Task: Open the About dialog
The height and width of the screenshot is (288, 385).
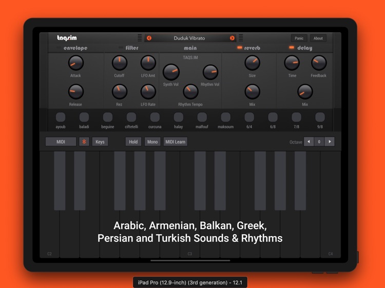Action: [318, 38]
